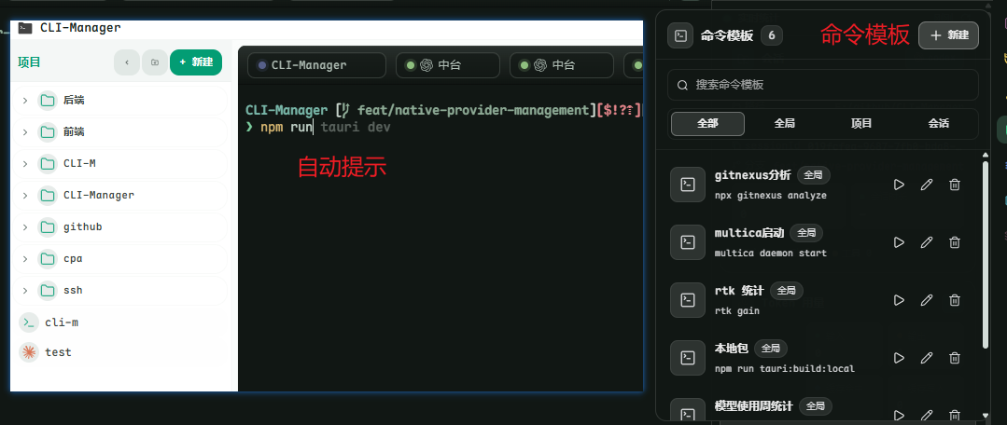Expand the ssh folder chevron
This screenshot has width=1007, height=425.
click(x=25, y=291)
